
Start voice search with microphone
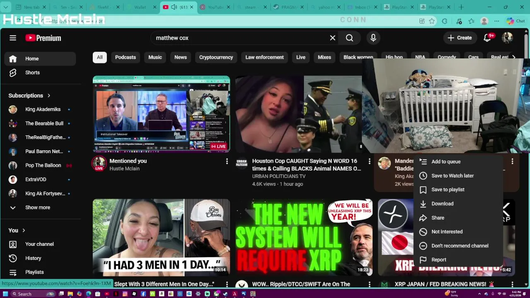(x=373, y=38)
